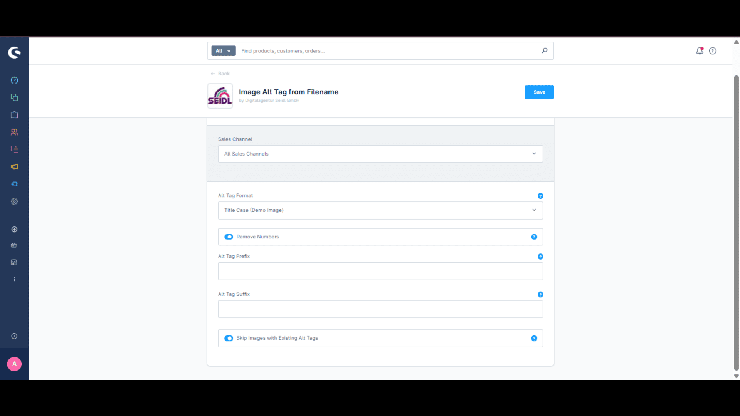Click the search magnifier icon

[545, 50]
